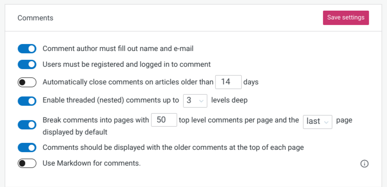Disable the name and e-mail requirement switch
387x187 pixels.
[27, 49]
